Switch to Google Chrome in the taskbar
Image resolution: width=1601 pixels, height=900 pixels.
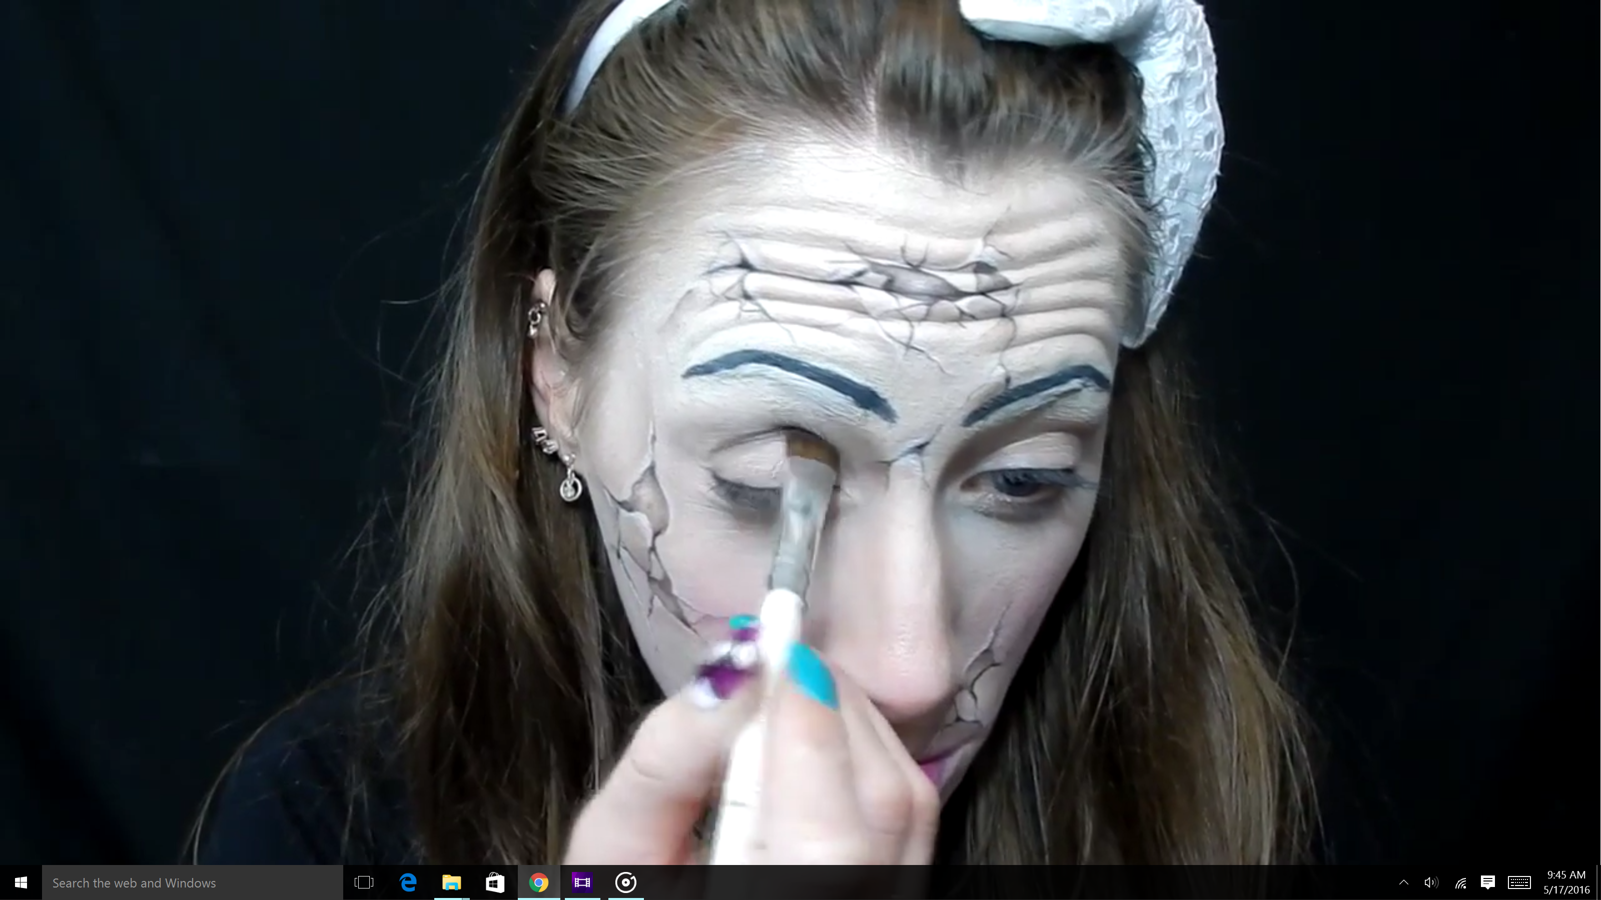[539, 882]
